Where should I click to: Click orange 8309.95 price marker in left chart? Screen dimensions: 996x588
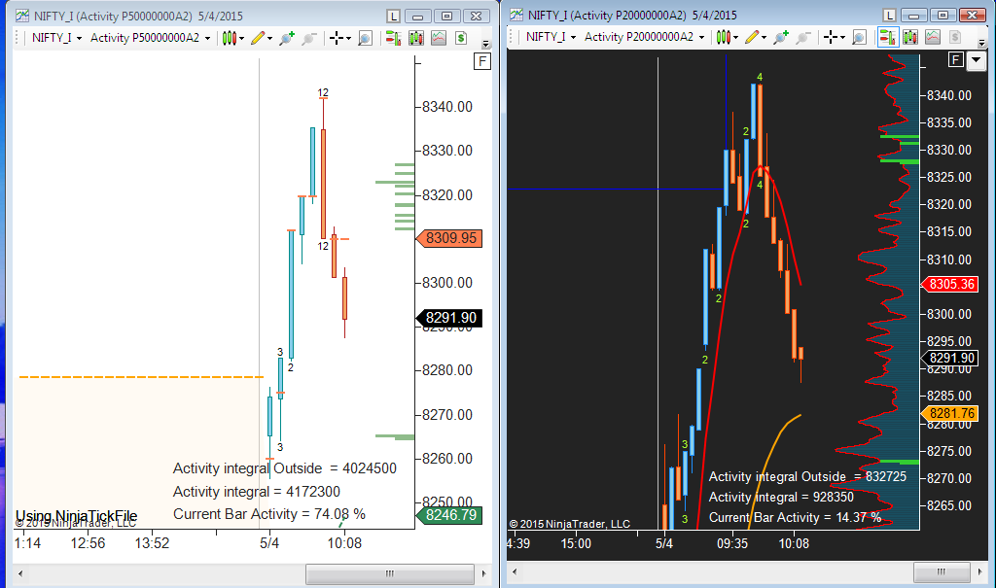coord(449,238)
